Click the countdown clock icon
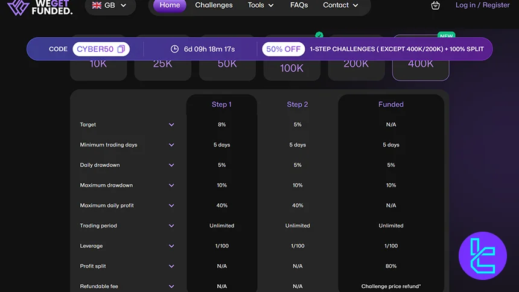Screen dimensions: 519x292 pyautogui.click(x=174, y=49)
